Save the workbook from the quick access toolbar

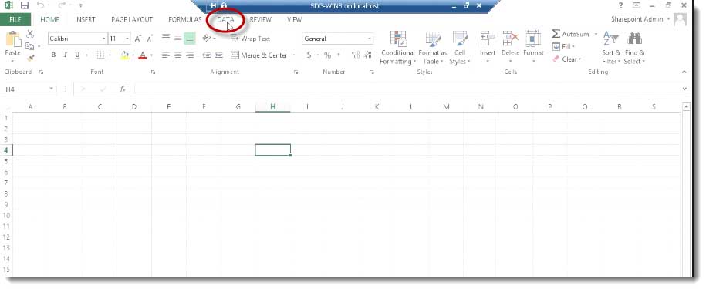pos(25,6)
